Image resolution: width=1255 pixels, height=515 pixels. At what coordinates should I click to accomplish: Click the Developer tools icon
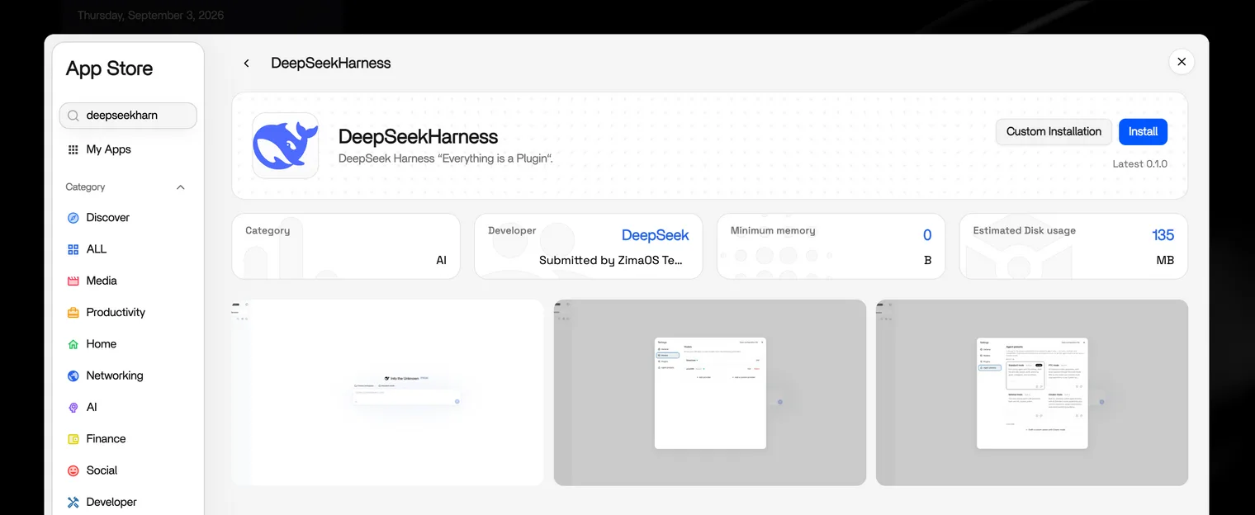(x=73, y=502)
